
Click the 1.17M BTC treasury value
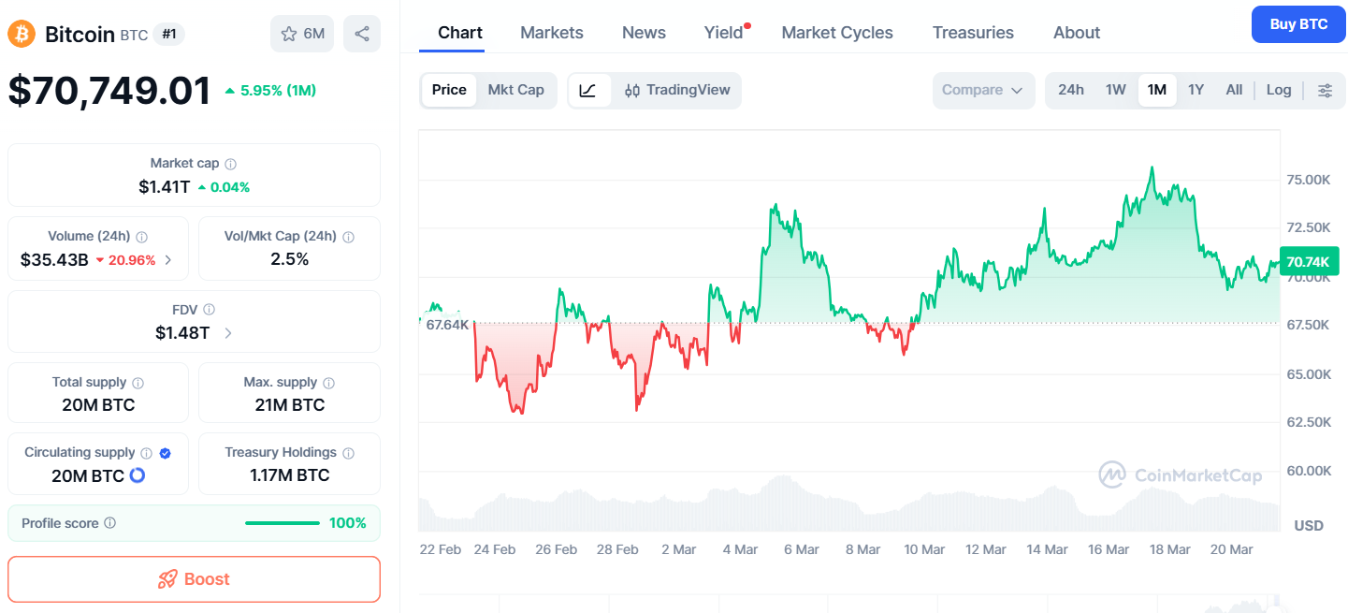tap(290, 475)
